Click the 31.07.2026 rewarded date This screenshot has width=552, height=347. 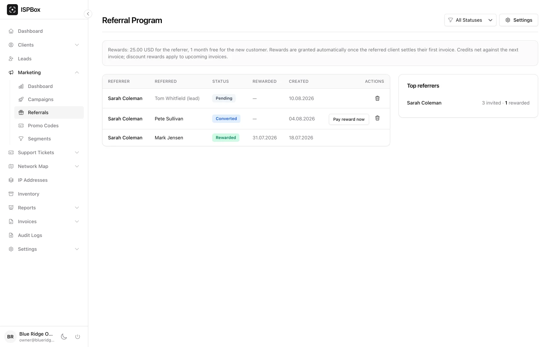(x=265, y=138)
